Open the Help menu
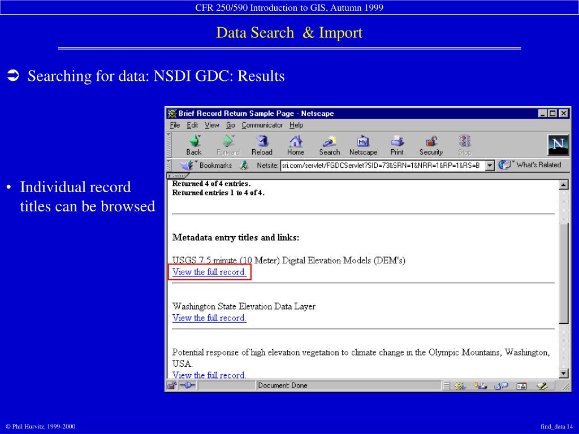Image resolution: width=579 pixels, height=434 pixels. 296,125
